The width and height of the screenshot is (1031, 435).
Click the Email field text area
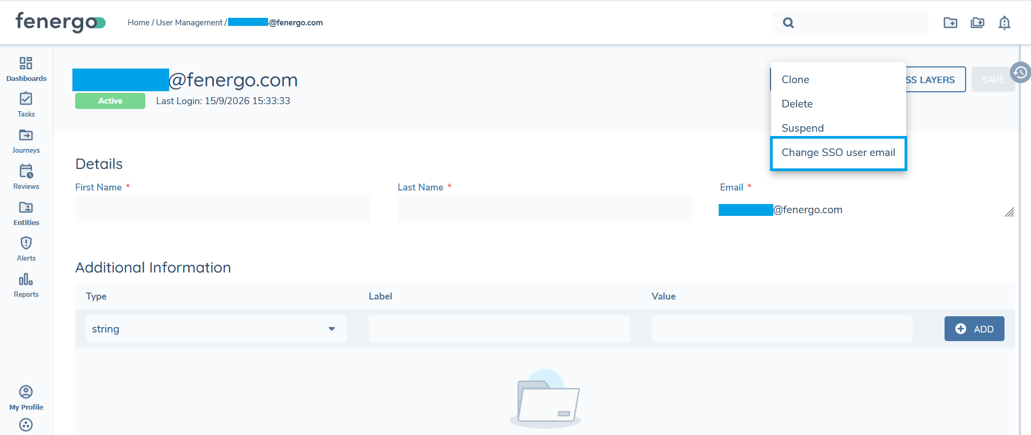[x=867, y=210]
